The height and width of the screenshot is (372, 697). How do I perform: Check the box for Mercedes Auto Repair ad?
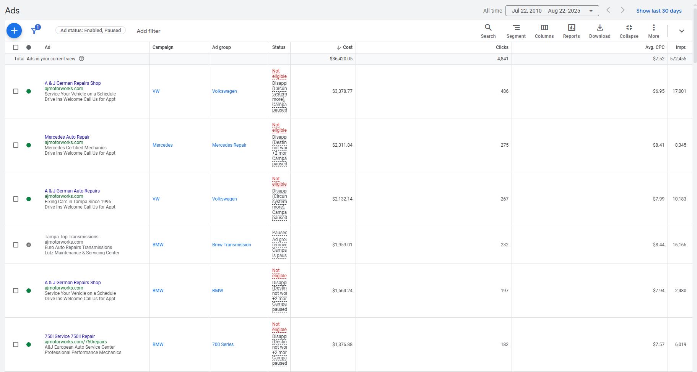(16, 145)
